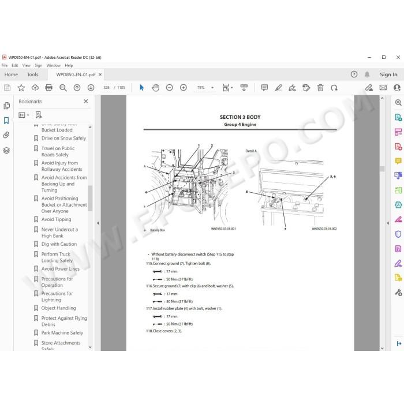Select the Hand pan tool

point(156,88)
